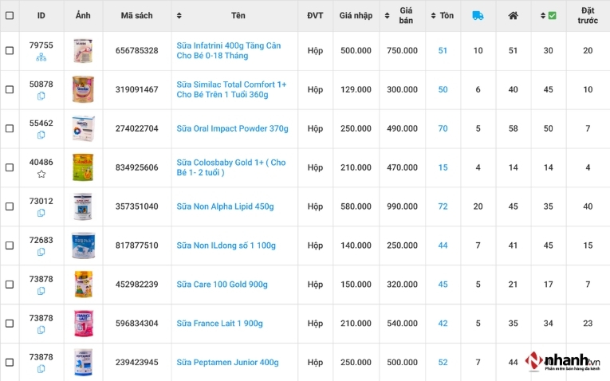610x381 pixels.
Task: Click the hierarchy icon under ID 79755
Action: 41,58
